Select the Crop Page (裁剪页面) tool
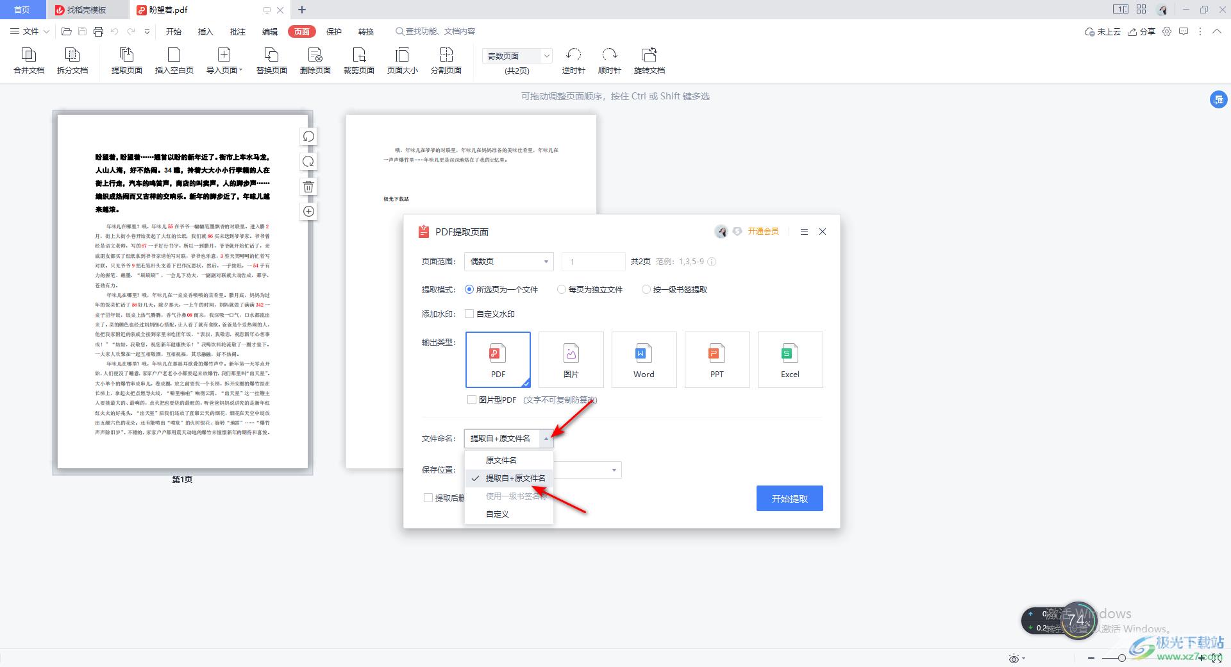 click(359, 61)
